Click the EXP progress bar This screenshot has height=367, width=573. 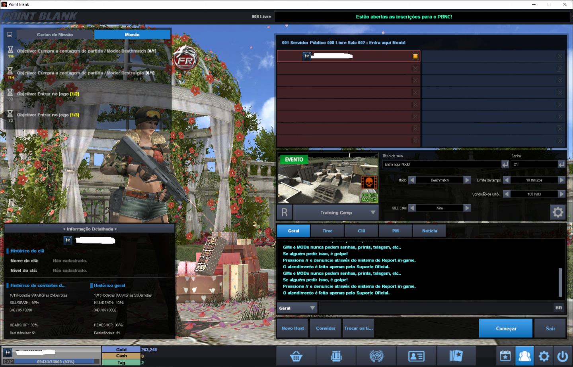(x=57, y=361)
